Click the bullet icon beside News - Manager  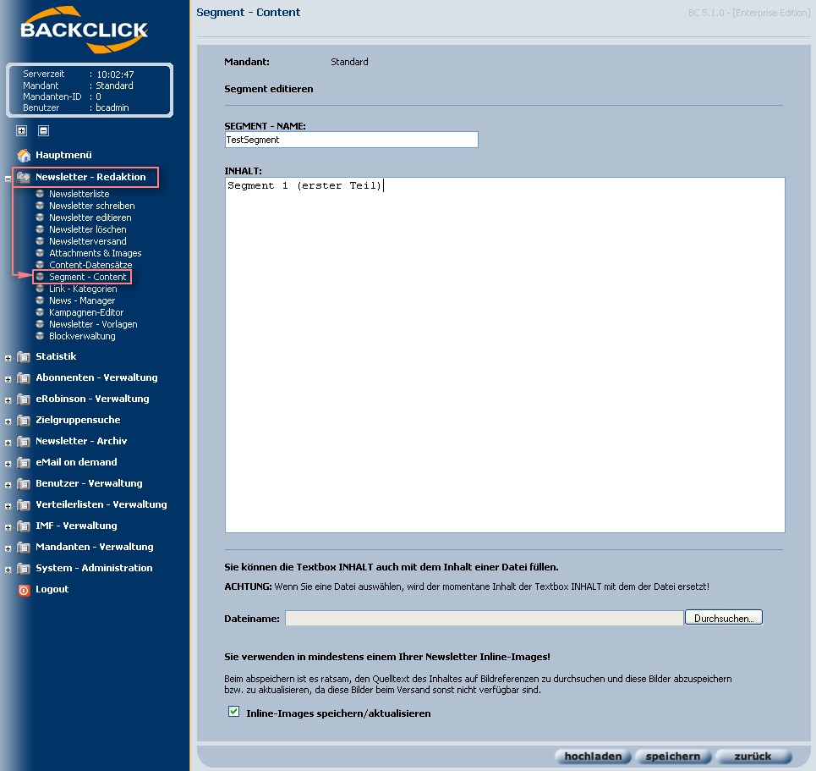click(40, 300)
